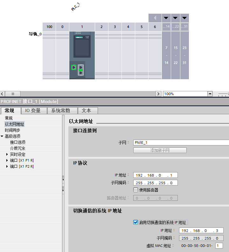This screenshot has height=252, width=229.
Task: Click 路由器地址 field 0.0.0.0
Action: coord(156,198)
